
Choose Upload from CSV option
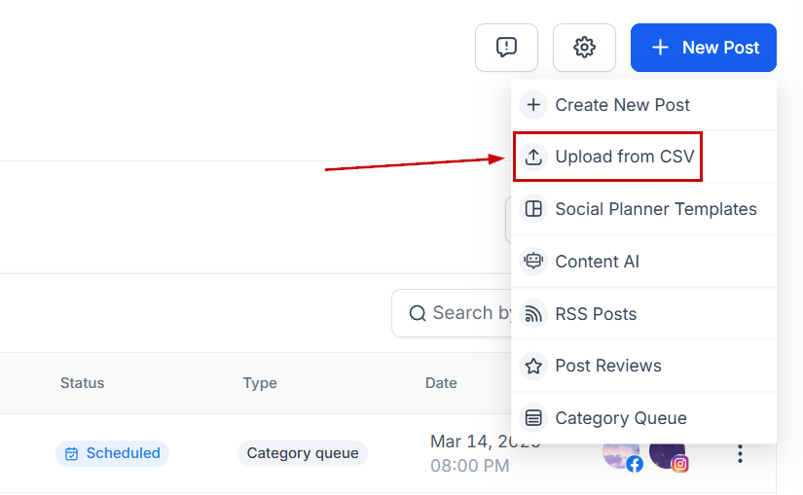pyautogui.click(x=624, y=157)
